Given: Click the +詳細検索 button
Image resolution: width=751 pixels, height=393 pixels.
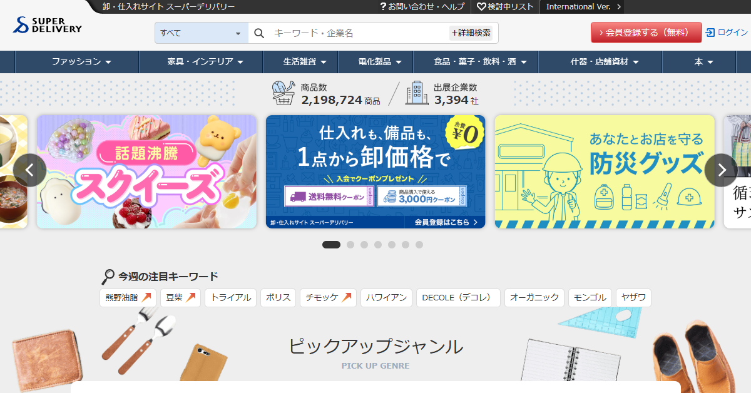Looking at the screenshot, I should click(471, 33).
